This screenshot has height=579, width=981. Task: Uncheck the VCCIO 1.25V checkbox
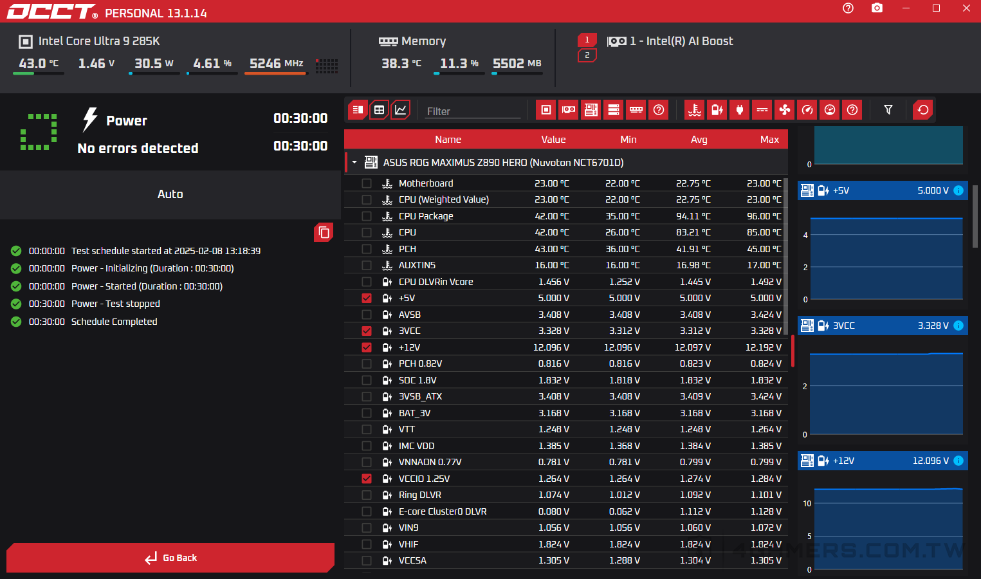(x=367, y=479)
